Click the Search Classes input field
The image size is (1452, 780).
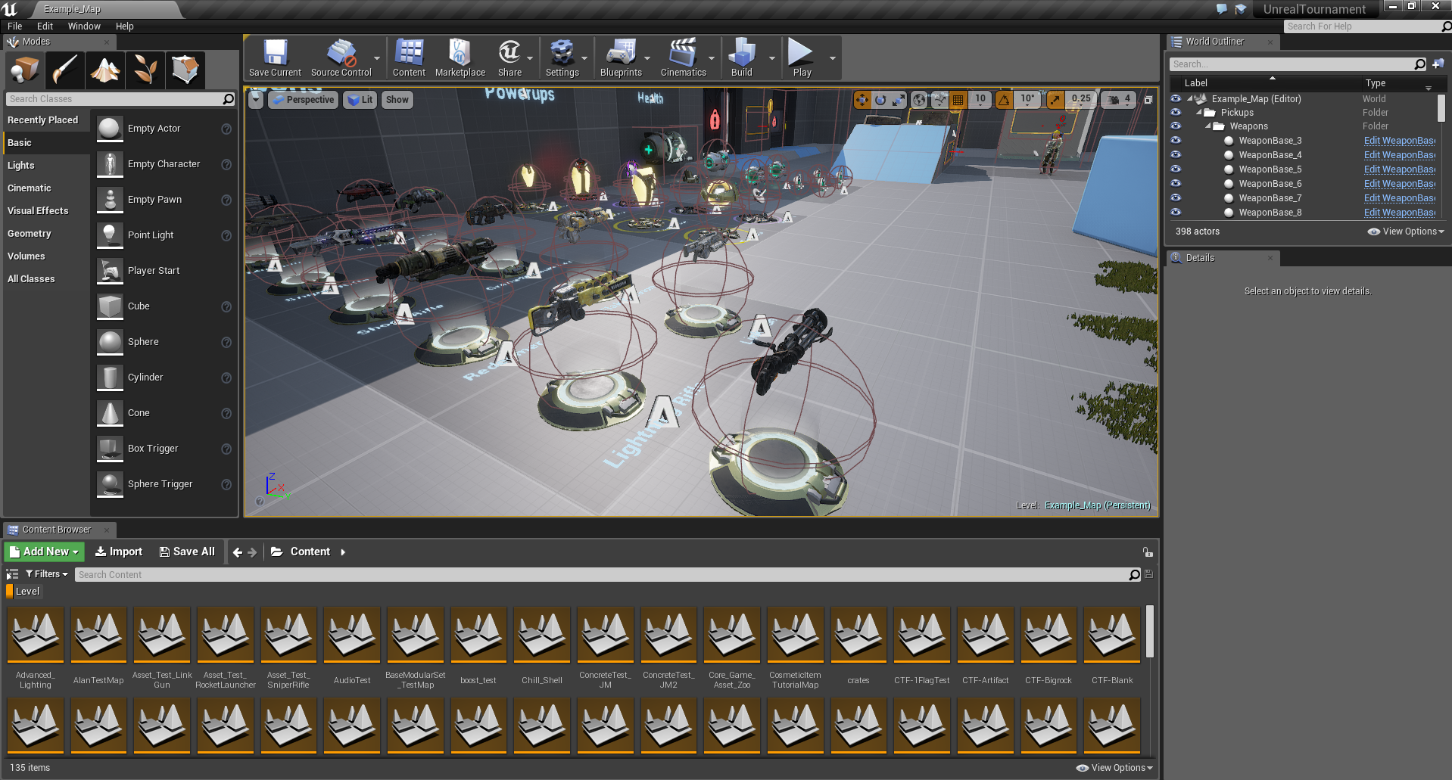114,99
